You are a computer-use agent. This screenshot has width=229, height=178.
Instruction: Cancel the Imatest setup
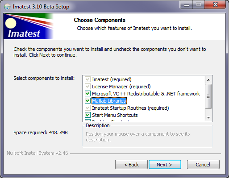point(203,165)
